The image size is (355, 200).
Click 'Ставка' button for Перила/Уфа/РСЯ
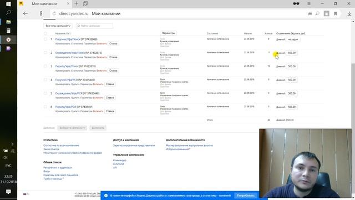110,111
